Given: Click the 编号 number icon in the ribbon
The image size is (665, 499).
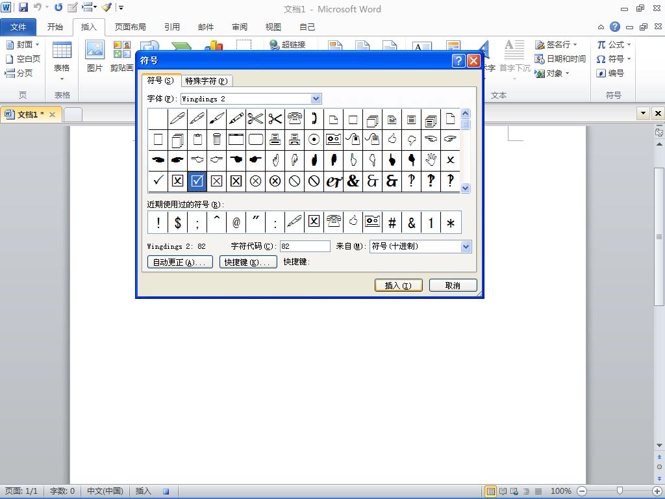Looking at the screenshot, I should tap(610, 73).
